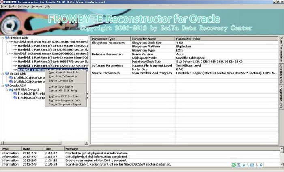This screenshot has height=172, width=284.
Task: Click the HardDisk 1 Partition 2 icon
Action: coord(15,62)
